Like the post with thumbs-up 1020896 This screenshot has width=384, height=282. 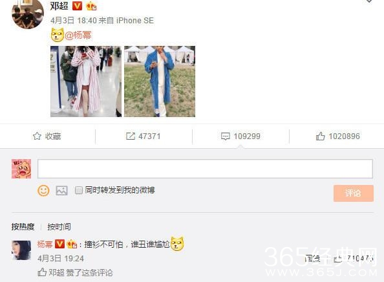click(321, 136)
